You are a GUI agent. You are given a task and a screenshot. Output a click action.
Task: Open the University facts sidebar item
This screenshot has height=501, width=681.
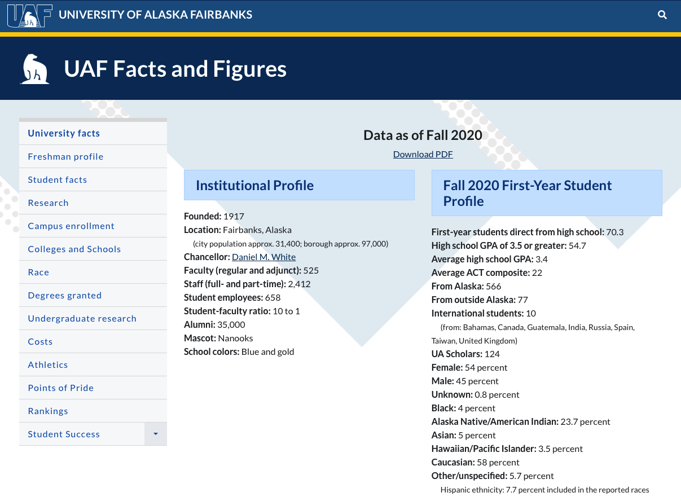click(64, 133)
